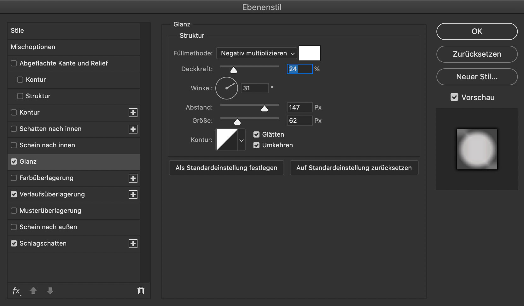Open Schatten nach innen settings
This screenshot has width=524, height=306.
[50, 129]
